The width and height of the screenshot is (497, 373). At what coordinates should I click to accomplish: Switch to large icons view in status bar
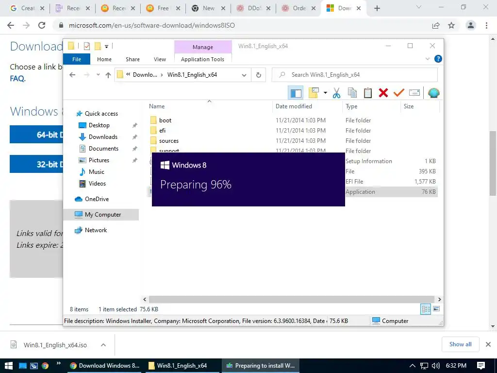click(436, 308)
